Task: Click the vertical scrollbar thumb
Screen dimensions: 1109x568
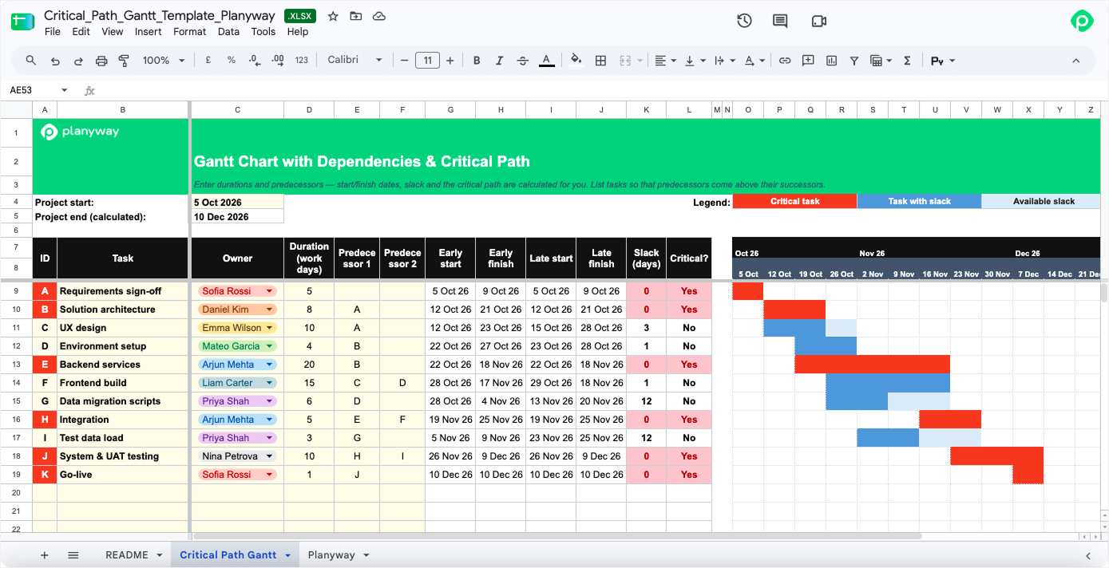Action: 1103,292
